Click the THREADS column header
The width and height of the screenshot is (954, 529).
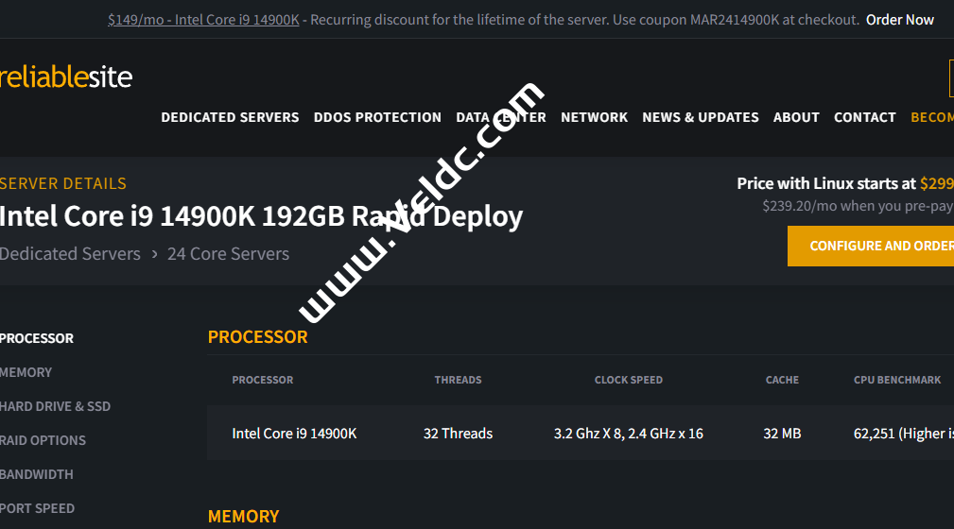458,380
